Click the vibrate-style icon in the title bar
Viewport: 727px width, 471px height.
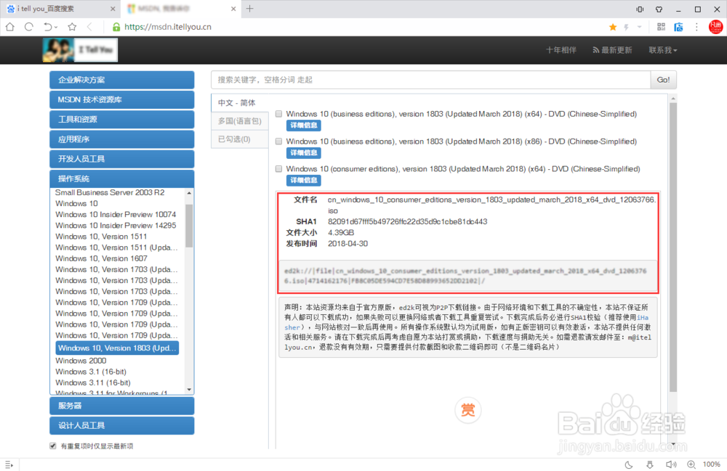640,9
